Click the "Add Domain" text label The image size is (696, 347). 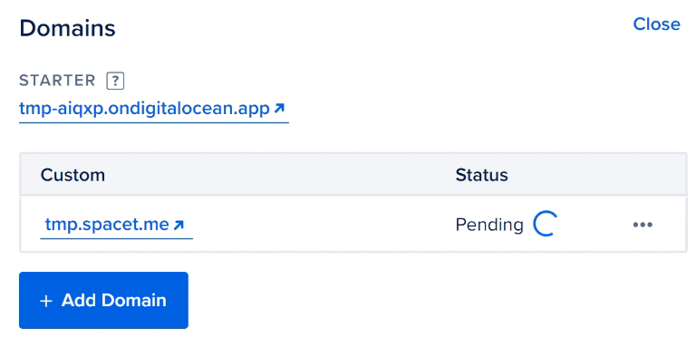tap(114, 301)
